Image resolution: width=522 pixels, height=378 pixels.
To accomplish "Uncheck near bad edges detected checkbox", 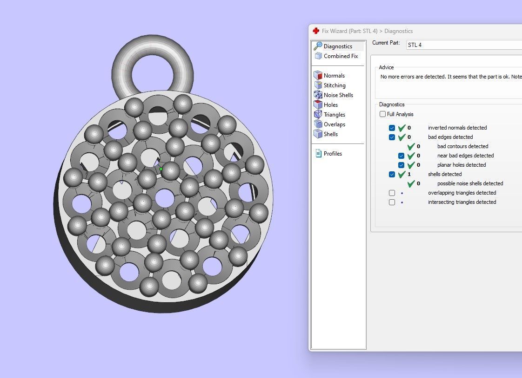I will 401,156.
